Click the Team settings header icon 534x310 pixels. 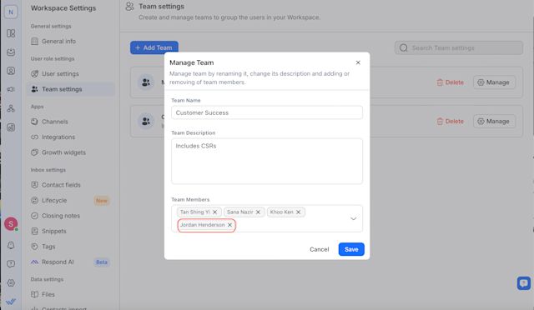point(129,7)
